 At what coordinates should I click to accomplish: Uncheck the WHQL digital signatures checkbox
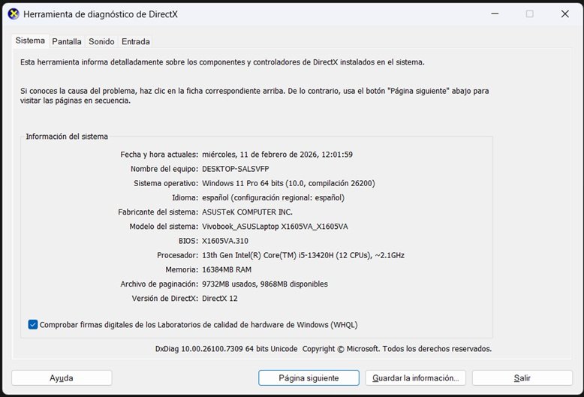[33, 325]
